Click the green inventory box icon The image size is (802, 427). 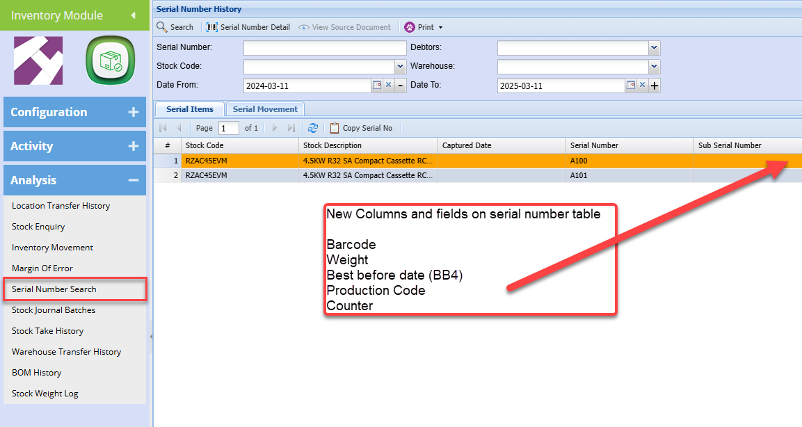pos(109,61)
